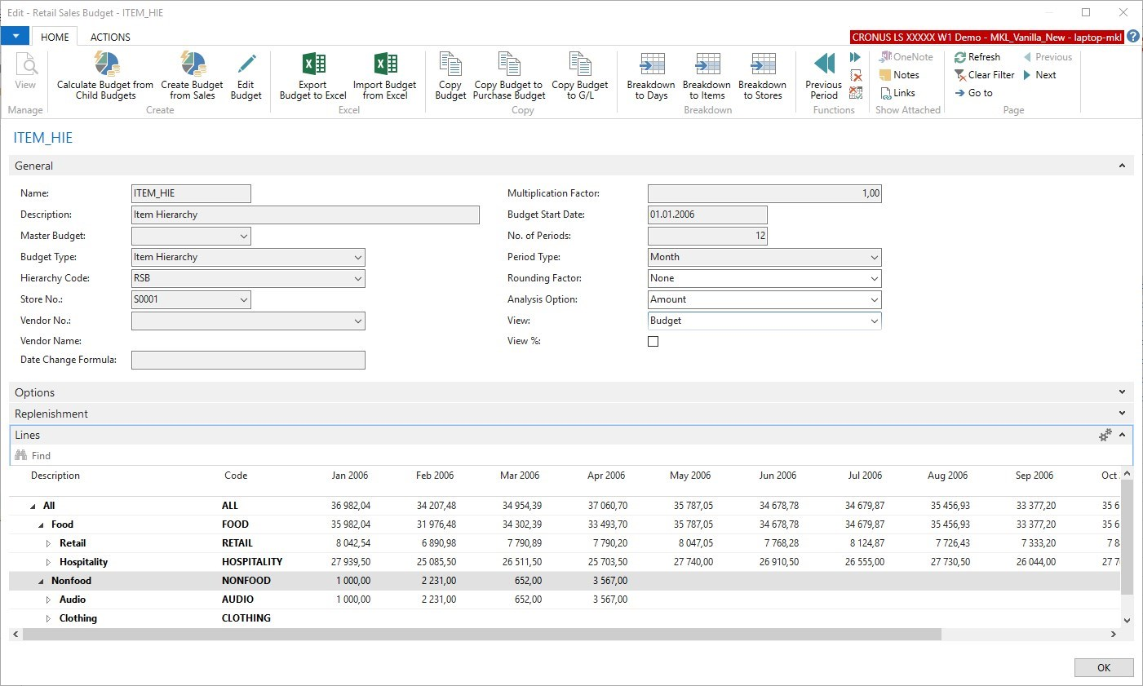Click Create Budget from Sales icon
Screen dimensions: 1143x686
click(192, 64)
